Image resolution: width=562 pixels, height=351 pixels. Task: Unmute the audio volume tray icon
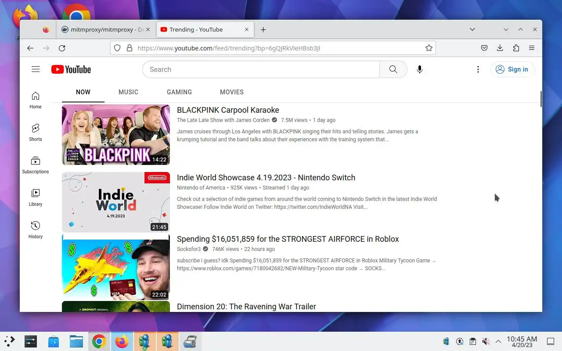(486, 341)
